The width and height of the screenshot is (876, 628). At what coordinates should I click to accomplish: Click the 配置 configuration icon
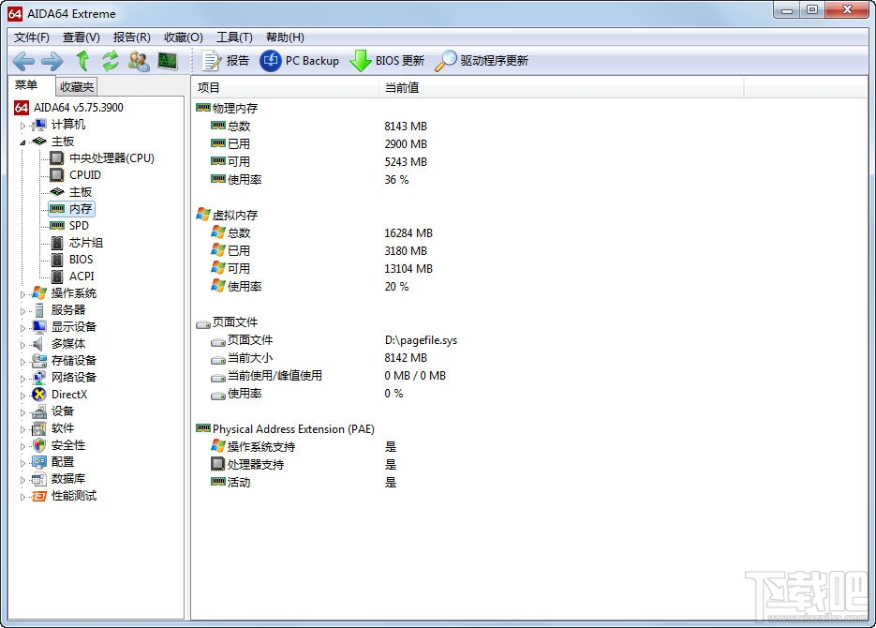tap(38, 461)
